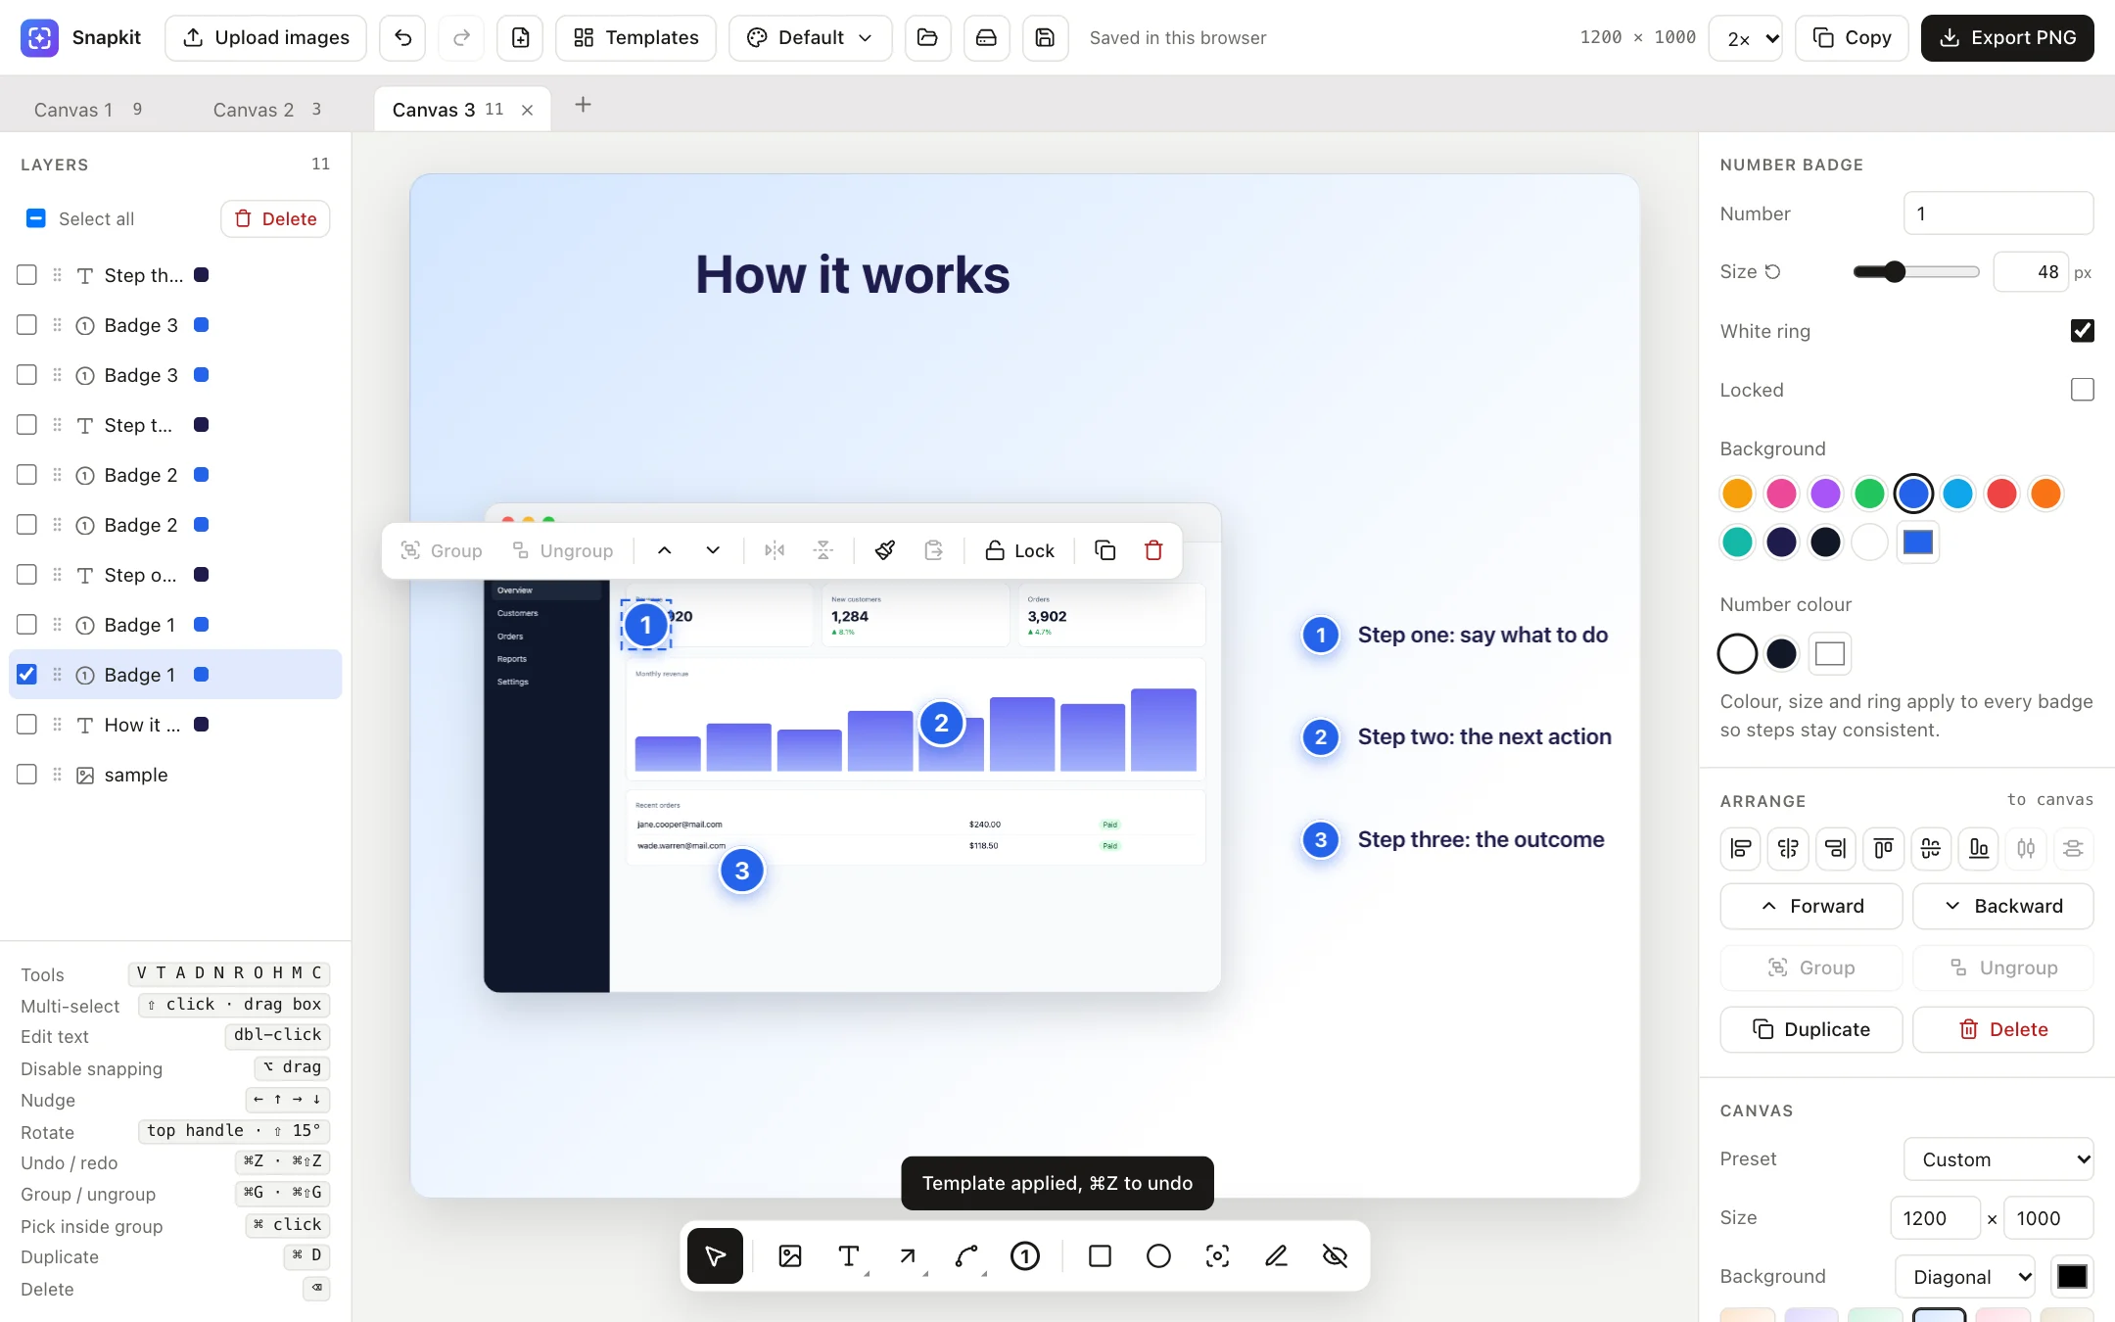Image resolution: width=2115 pixels, height=1322 pixels.
Task: Check the How it ... layer checkbox
Action: (x=27, y=725)
